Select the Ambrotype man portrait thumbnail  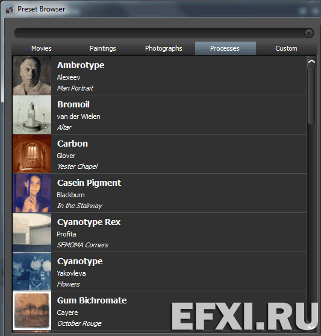click(32, 75)
